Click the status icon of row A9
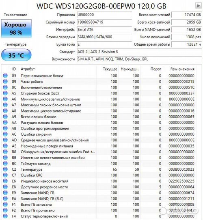This screenshot has width=203, height=220. pos(5,117)
